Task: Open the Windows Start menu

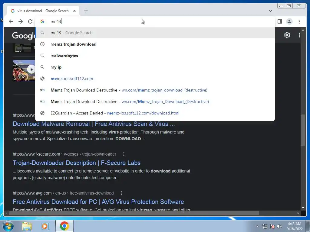Action: click(x=8, y=226)
